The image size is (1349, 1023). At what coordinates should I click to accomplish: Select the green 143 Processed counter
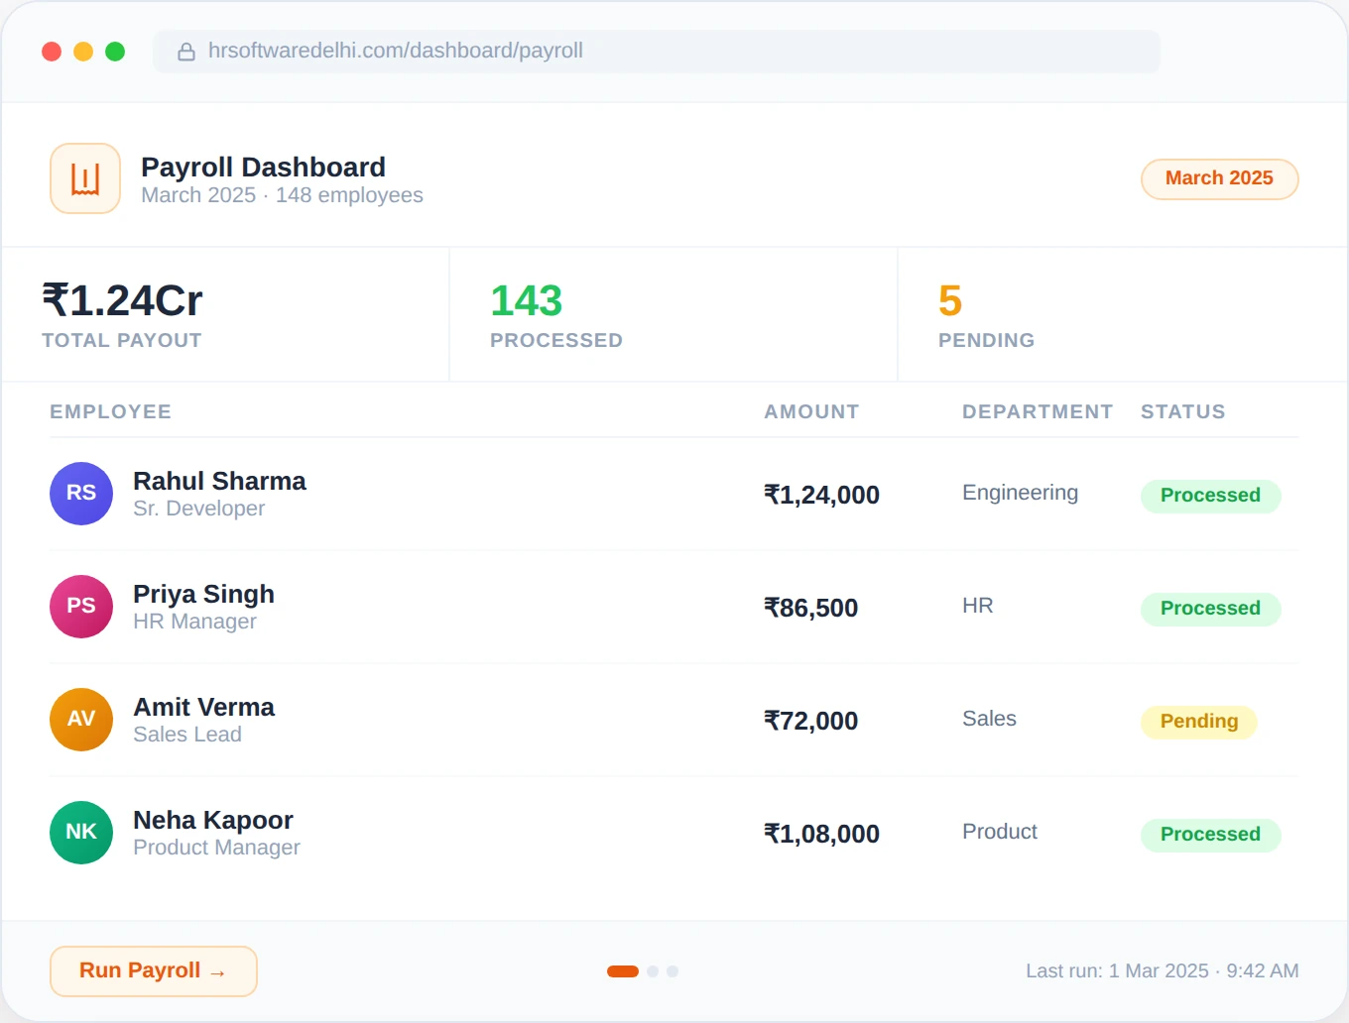526,300
